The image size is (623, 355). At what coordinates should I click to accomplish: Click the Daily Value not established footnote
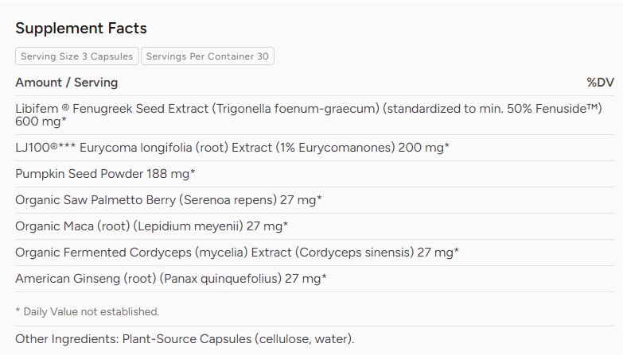(x=88, y=312)
